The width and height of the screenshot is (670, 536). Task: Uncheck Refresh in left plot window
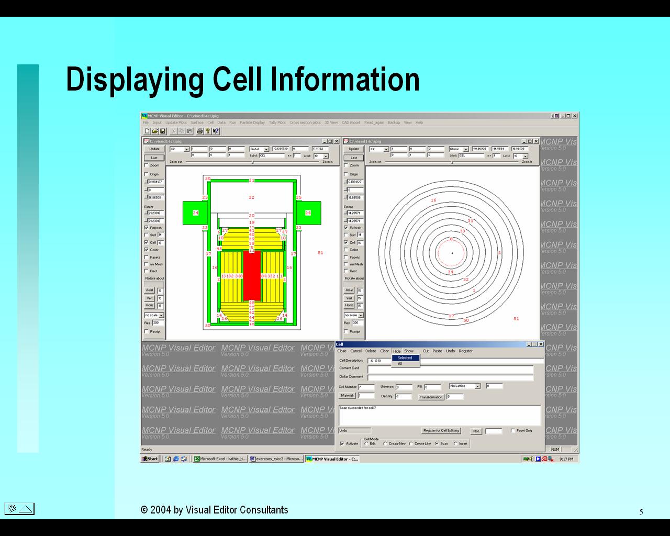[147, 228]
